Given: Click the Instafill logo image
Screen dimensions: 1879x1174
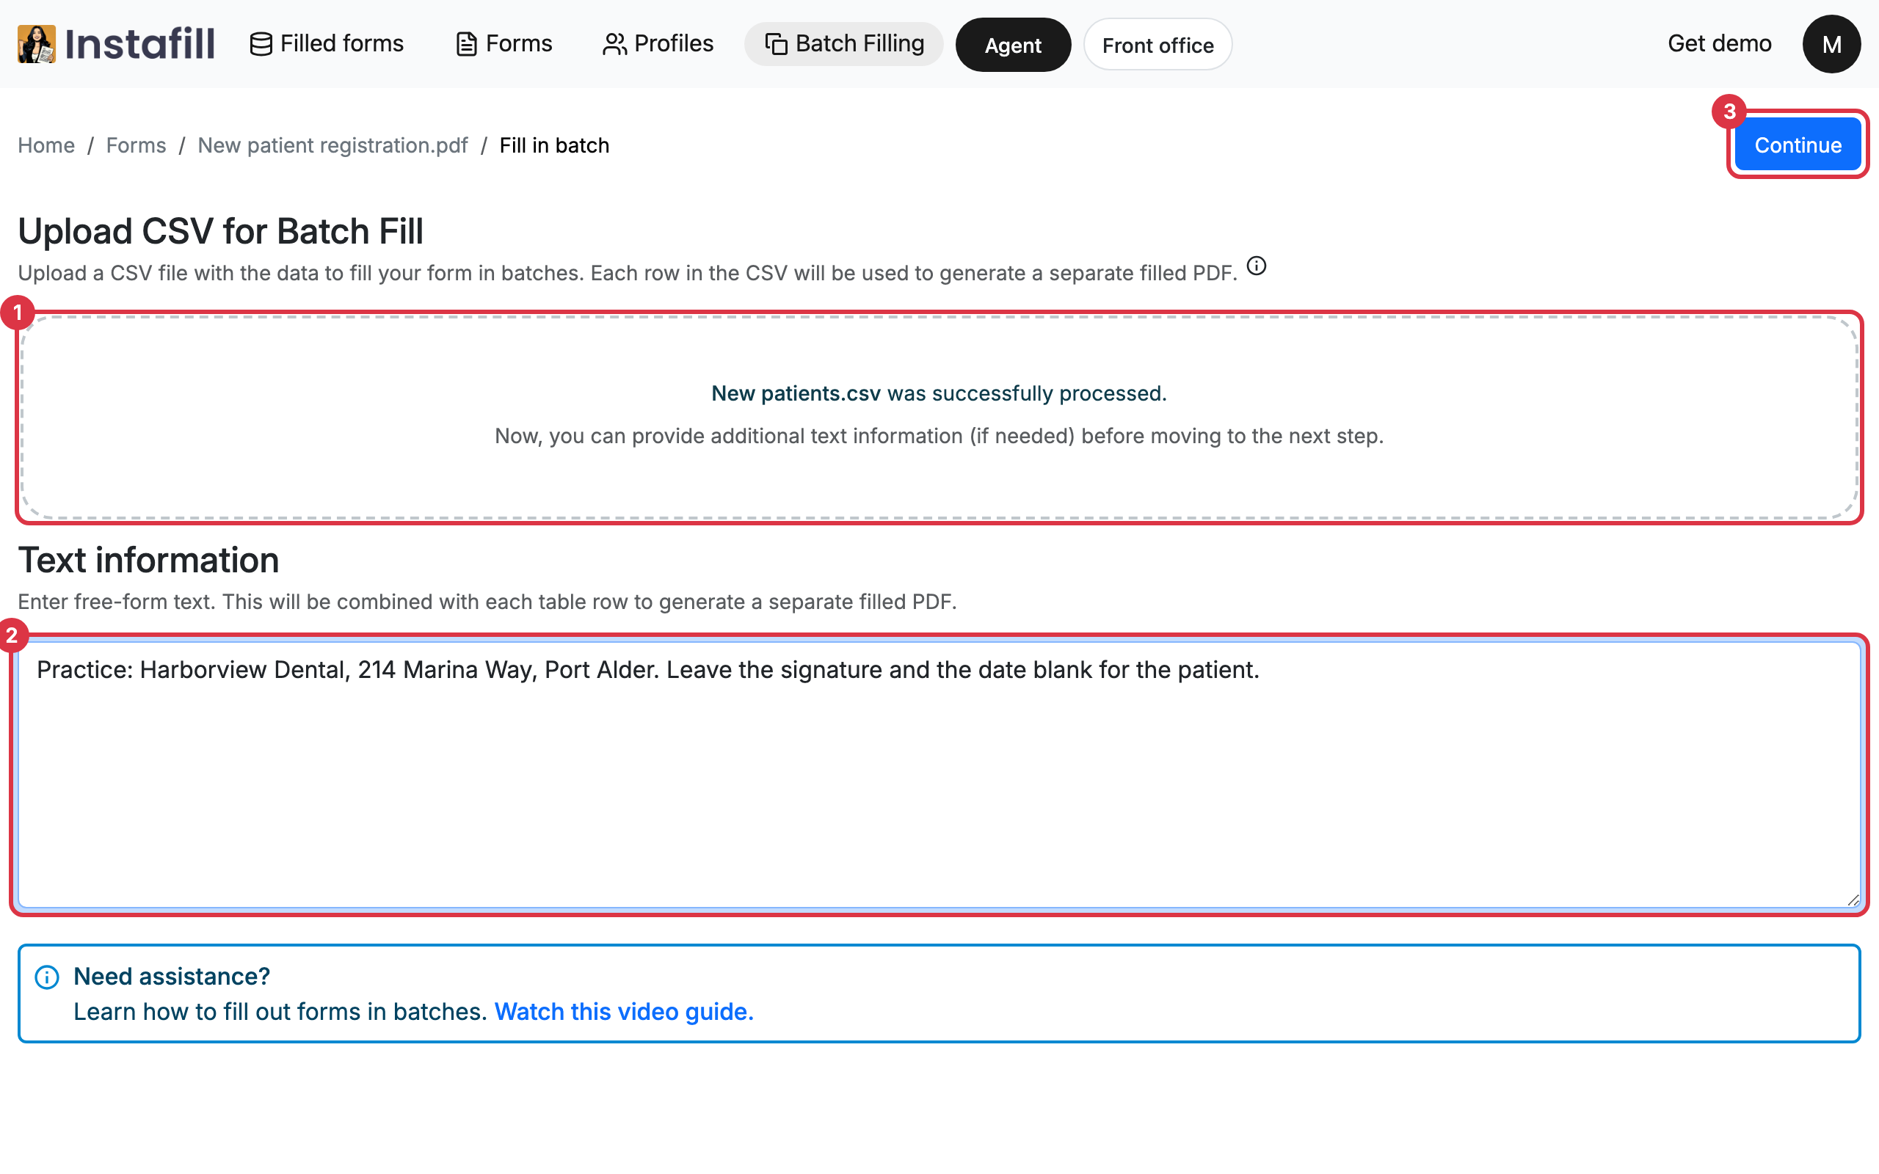Looking at the screenshot, I should point(37,43).
